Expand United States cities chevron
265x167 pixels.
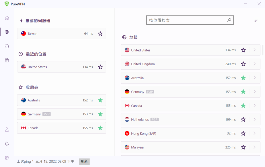(x=255, y=50)
